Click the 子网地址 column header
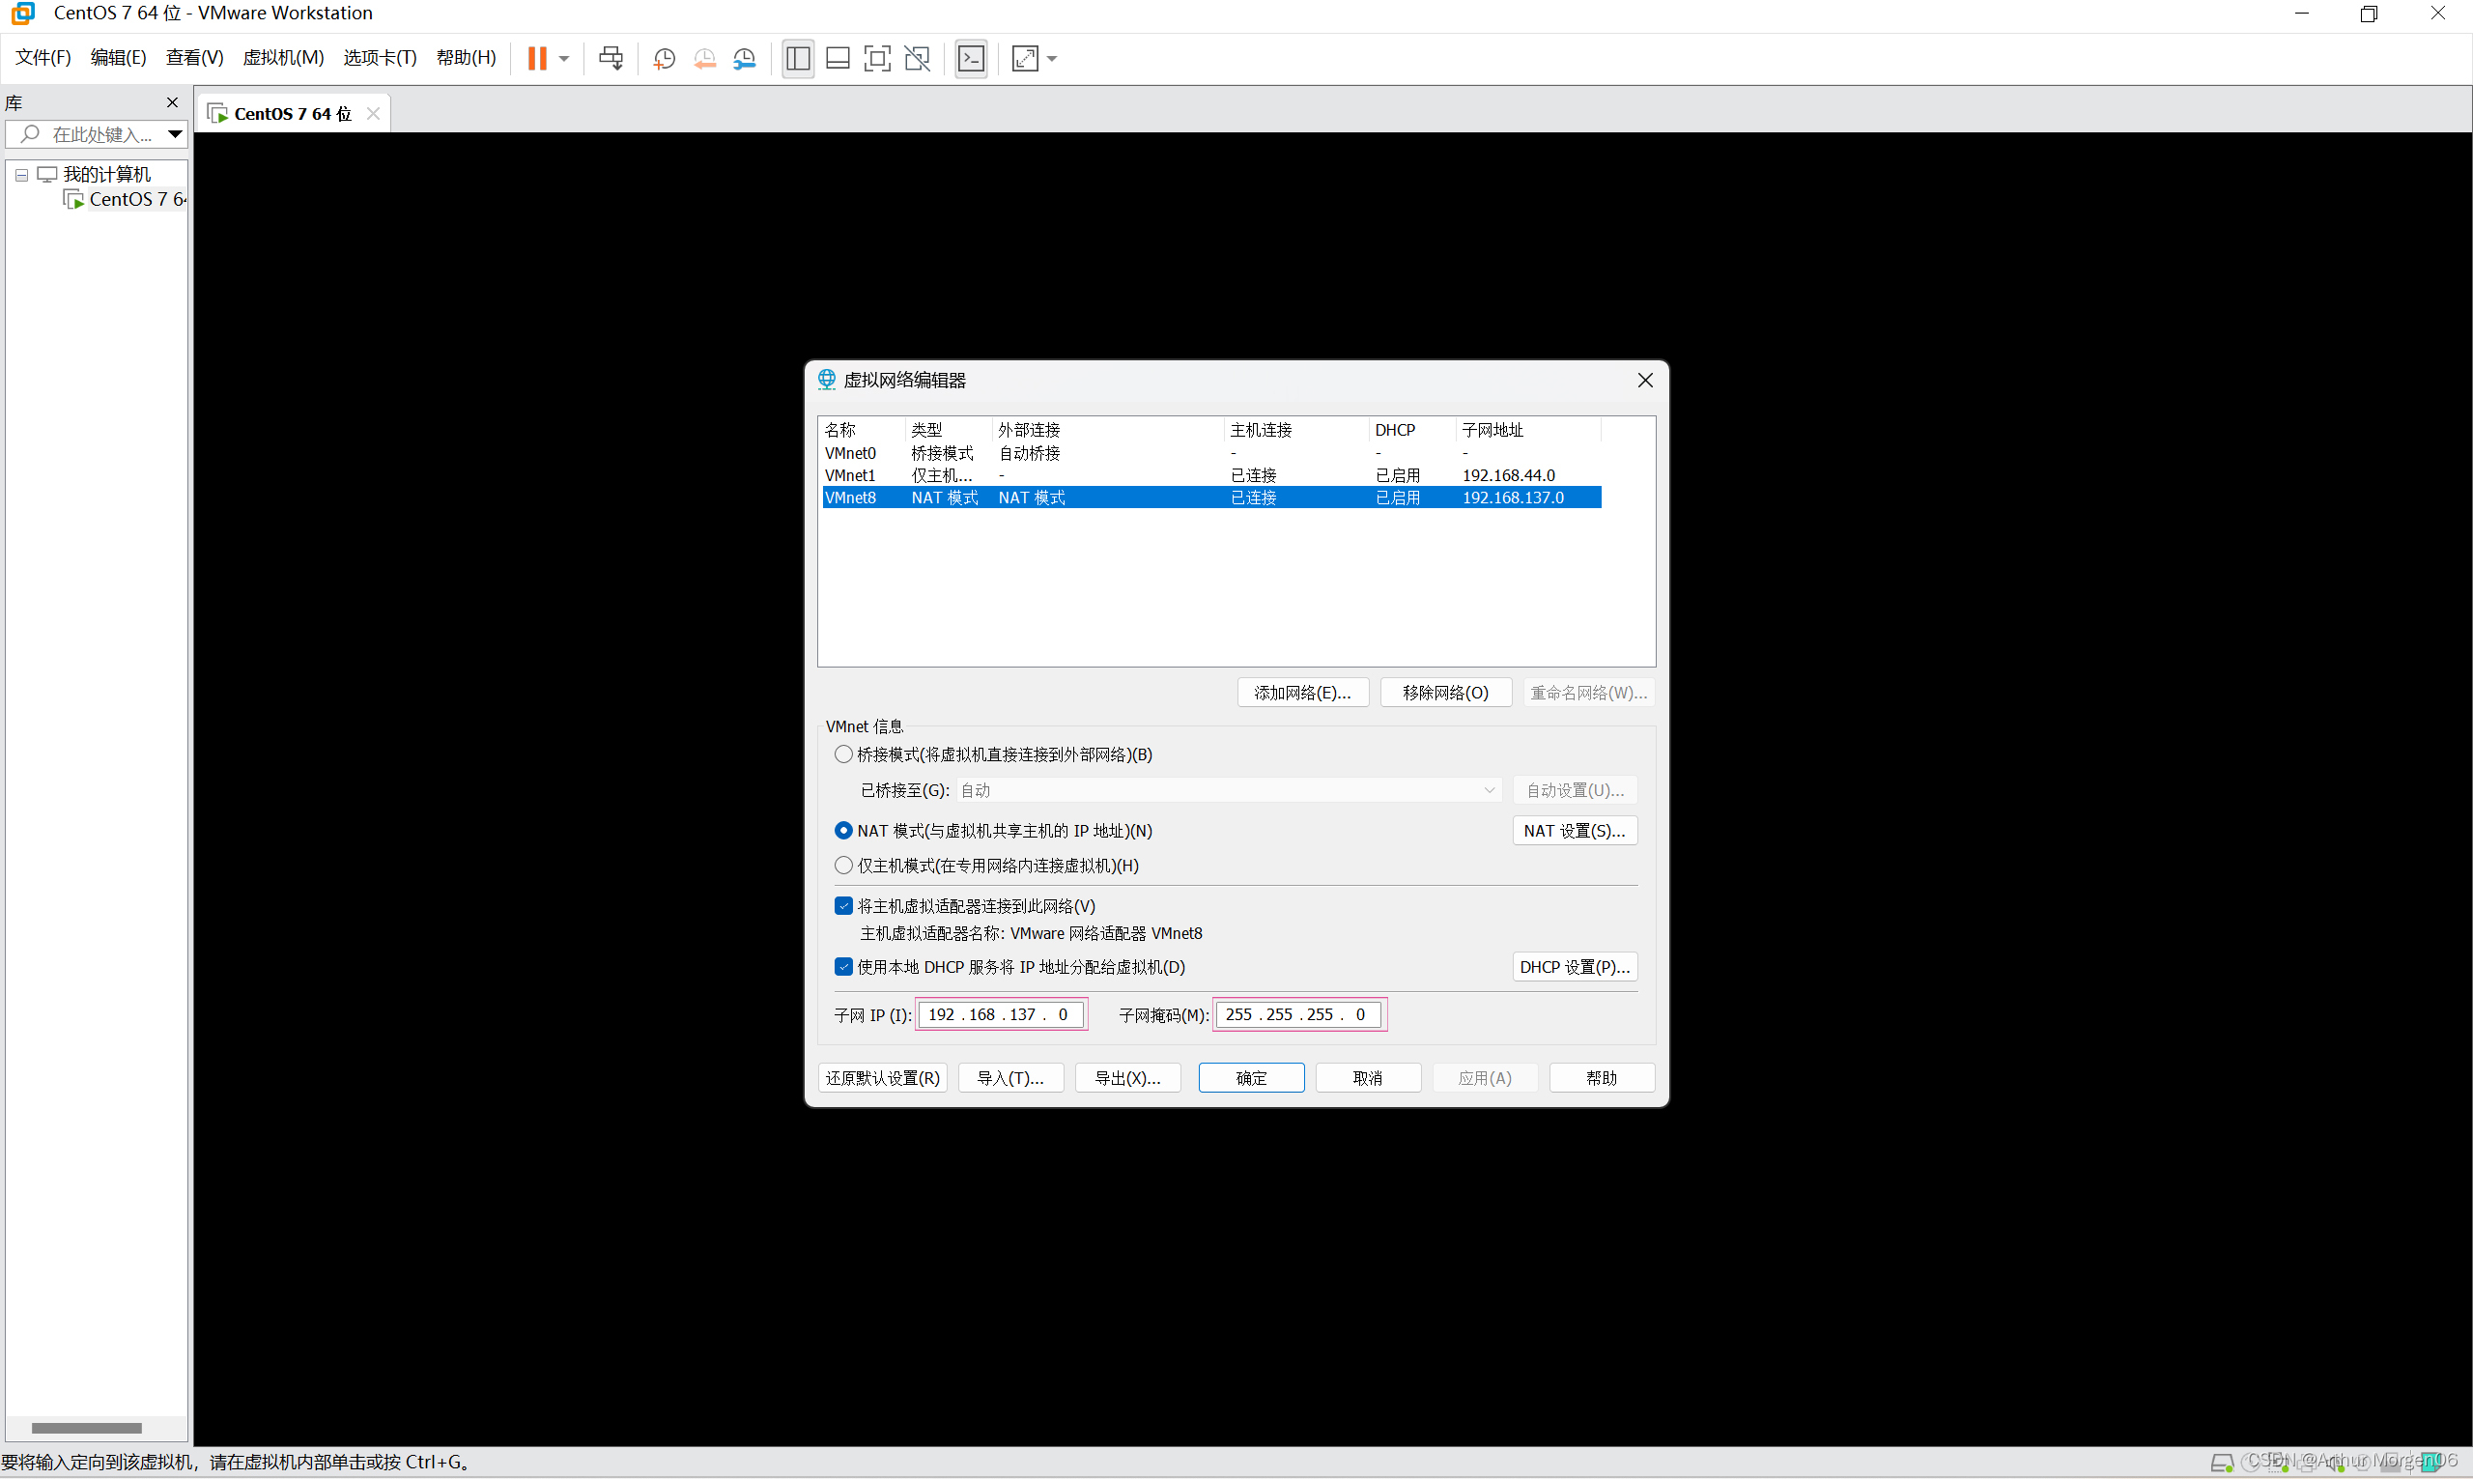The width and height of the screenshot is (2473, 1479). pos(1528,430)
